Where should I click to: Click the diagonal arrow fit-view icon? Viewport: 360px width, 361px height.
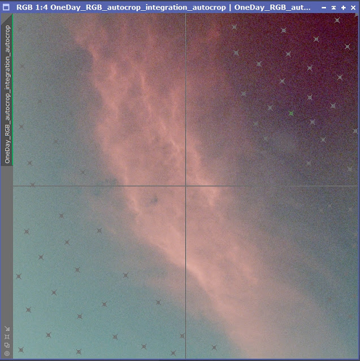7,329
